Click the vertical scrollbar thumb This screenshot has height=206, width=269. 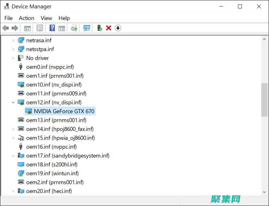click(x=264, y=99)
